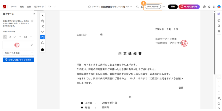Open search in the document
This screenshot has width=222, height=111.
pos(137,7)
